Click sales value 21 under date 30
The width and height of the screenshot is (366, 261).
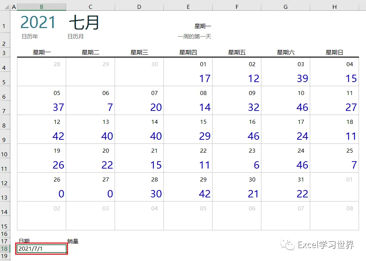point(253,194)
